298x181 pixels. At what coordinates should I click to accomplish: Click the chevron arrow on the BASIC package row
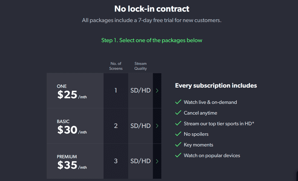157,126
